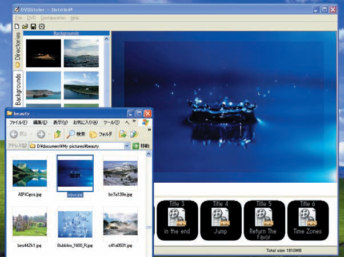
Task: Open the 編集(E) menu in beauty window
Action: coord(40,122)
